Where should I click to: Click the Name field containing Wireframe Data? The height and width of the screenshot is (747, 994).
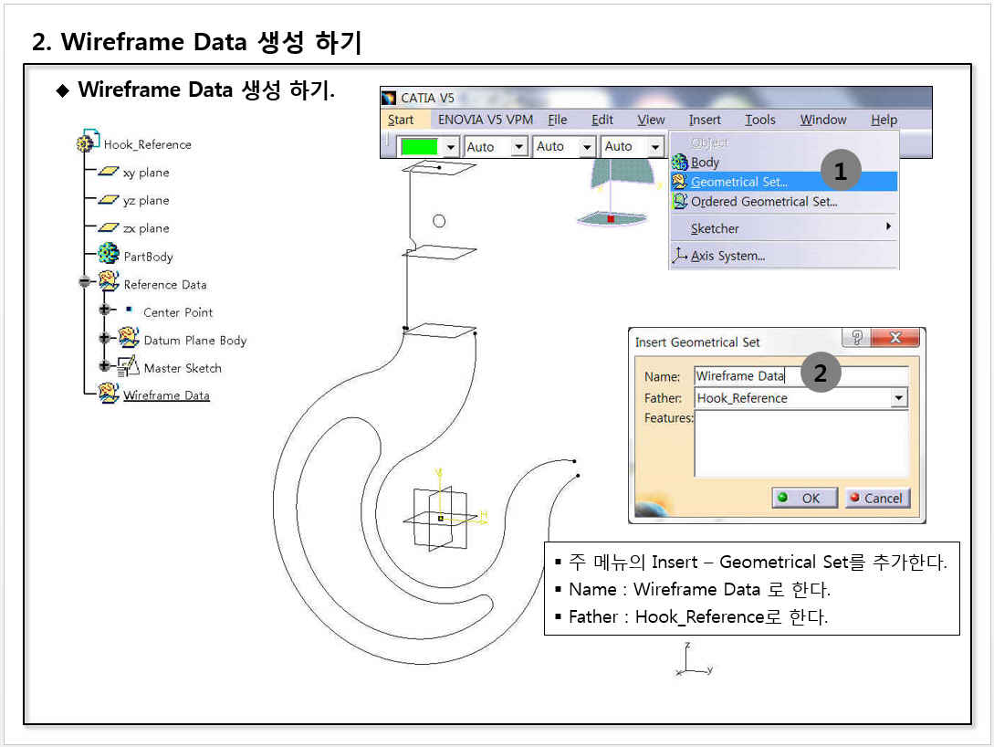coord(800,376)
